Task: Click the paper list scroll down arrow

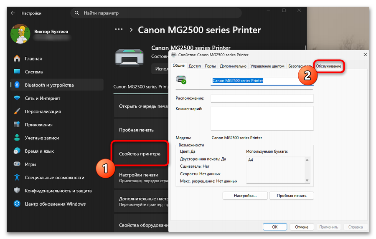Action: tap(307, 181)
